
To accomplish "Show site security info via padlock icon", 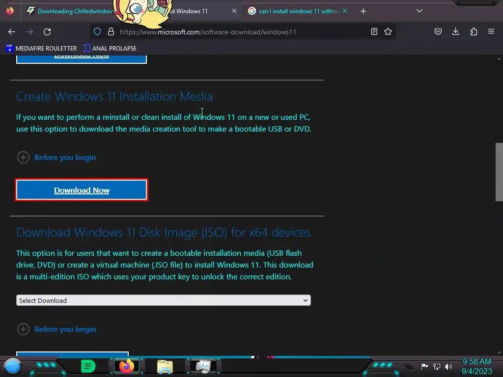I will [x=111, y=31].
